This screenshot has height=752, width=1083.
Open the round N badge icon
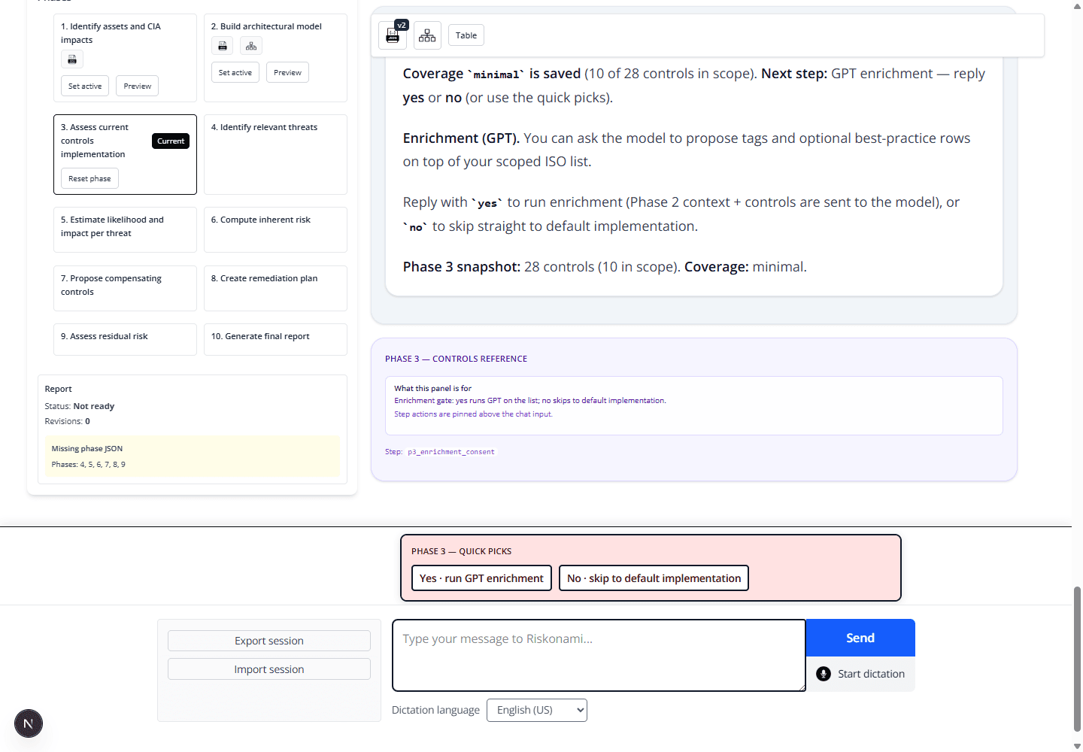29,724
